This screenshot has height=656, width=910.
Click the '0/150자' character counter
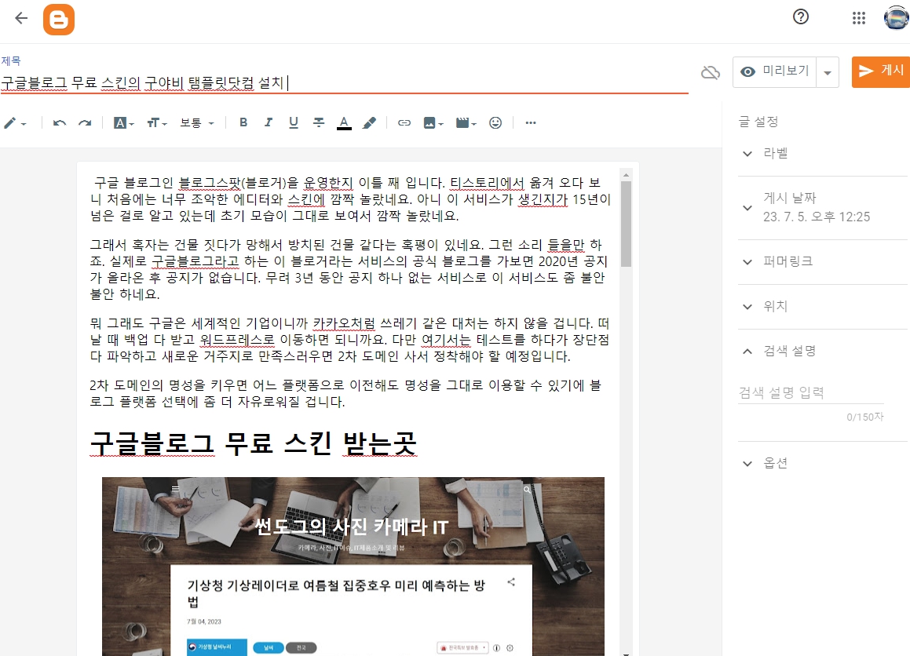point(864,417)
